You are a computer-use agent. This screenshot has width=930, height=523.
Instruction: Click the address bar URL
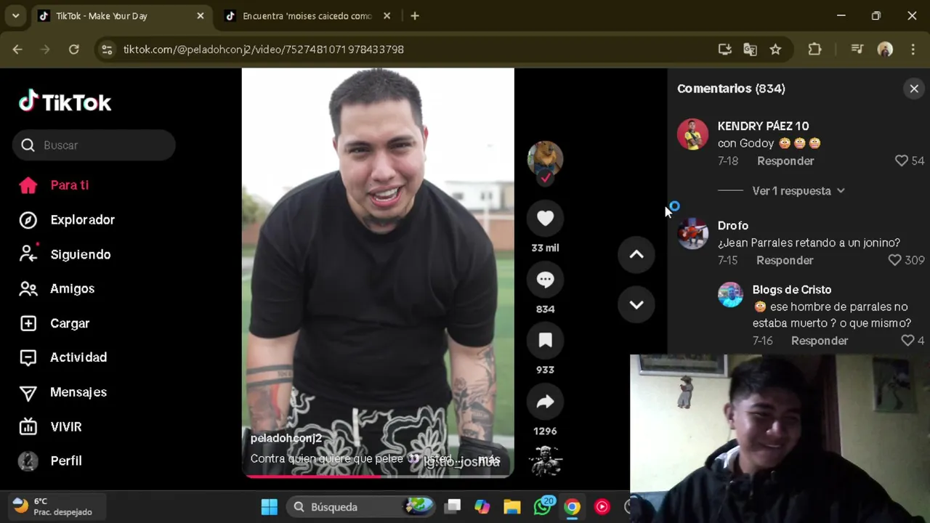(263, 49)
